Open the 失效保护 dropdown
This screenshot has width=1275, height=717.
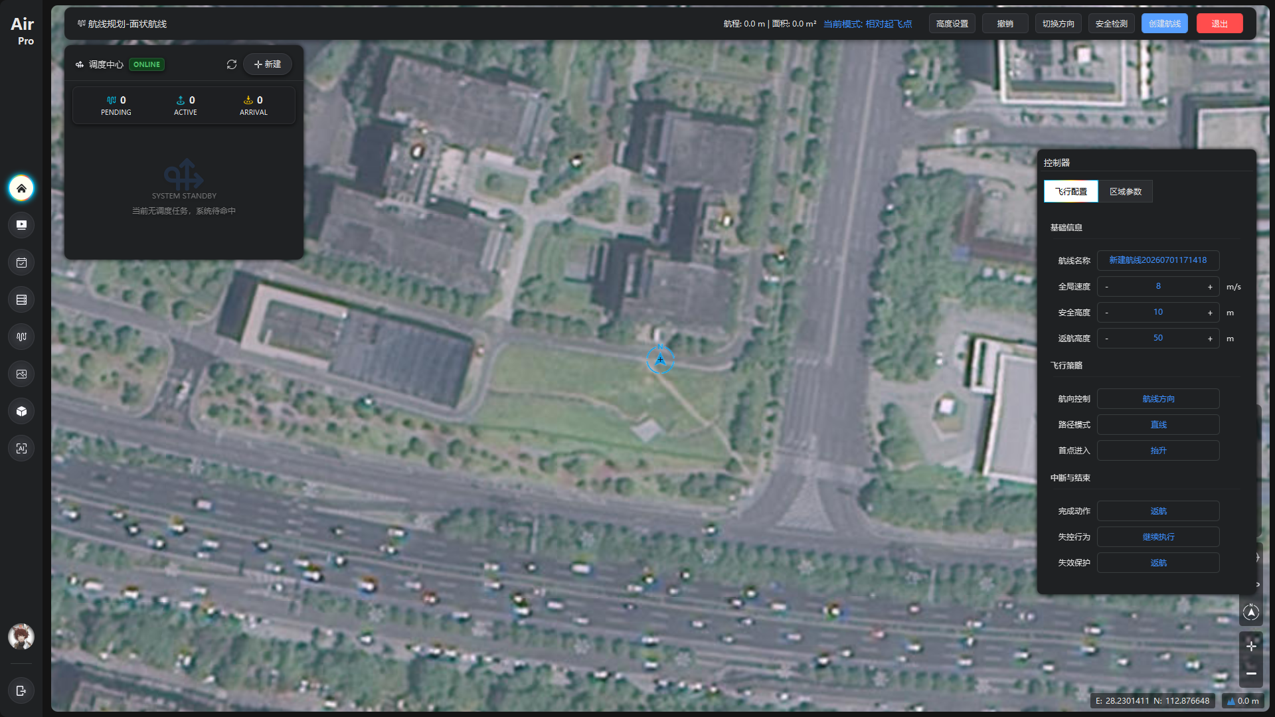point(1158,563)
